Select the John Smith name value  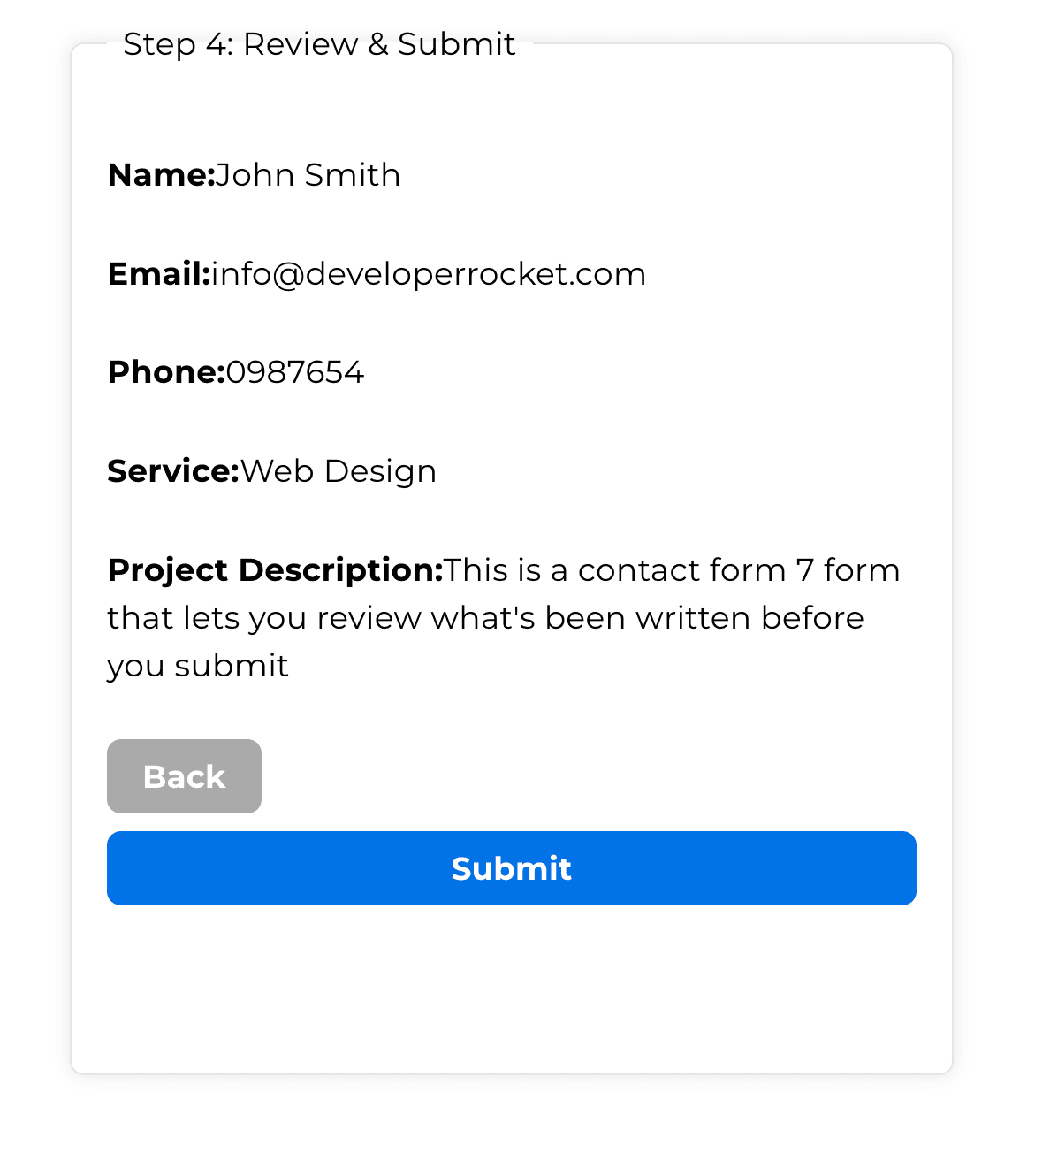click(x=308, y=175)
